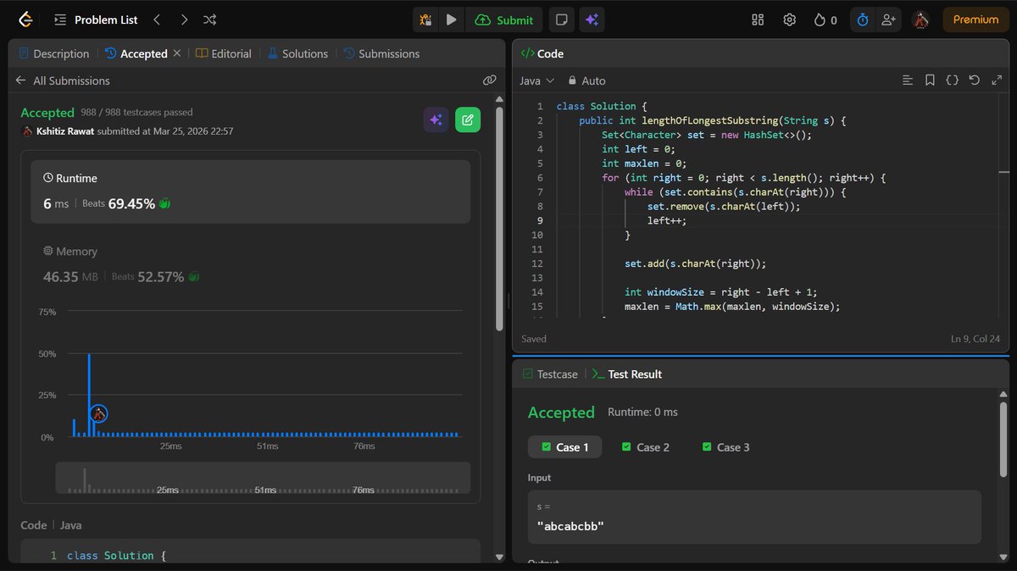Screen dimensions: 1017x571
Task: Select Case 1 test result
Action: click(564, 447)
